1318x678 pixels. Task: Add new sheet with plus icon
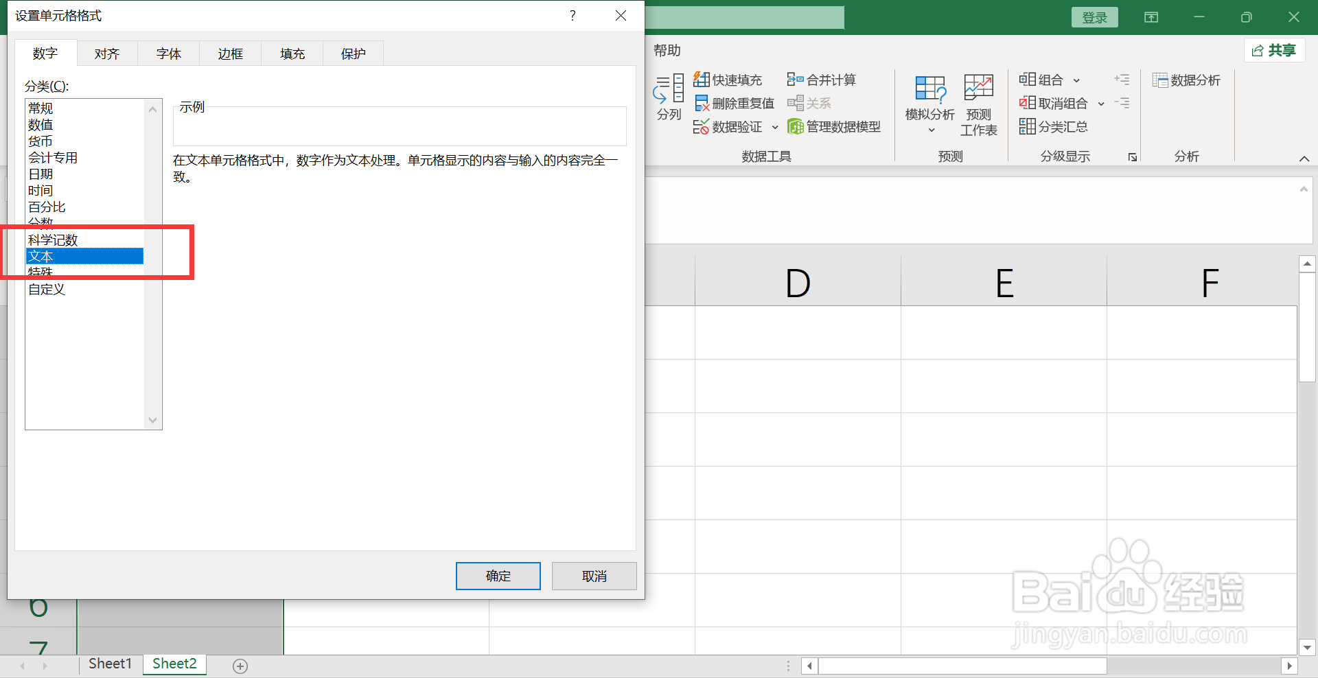[240, 666]
